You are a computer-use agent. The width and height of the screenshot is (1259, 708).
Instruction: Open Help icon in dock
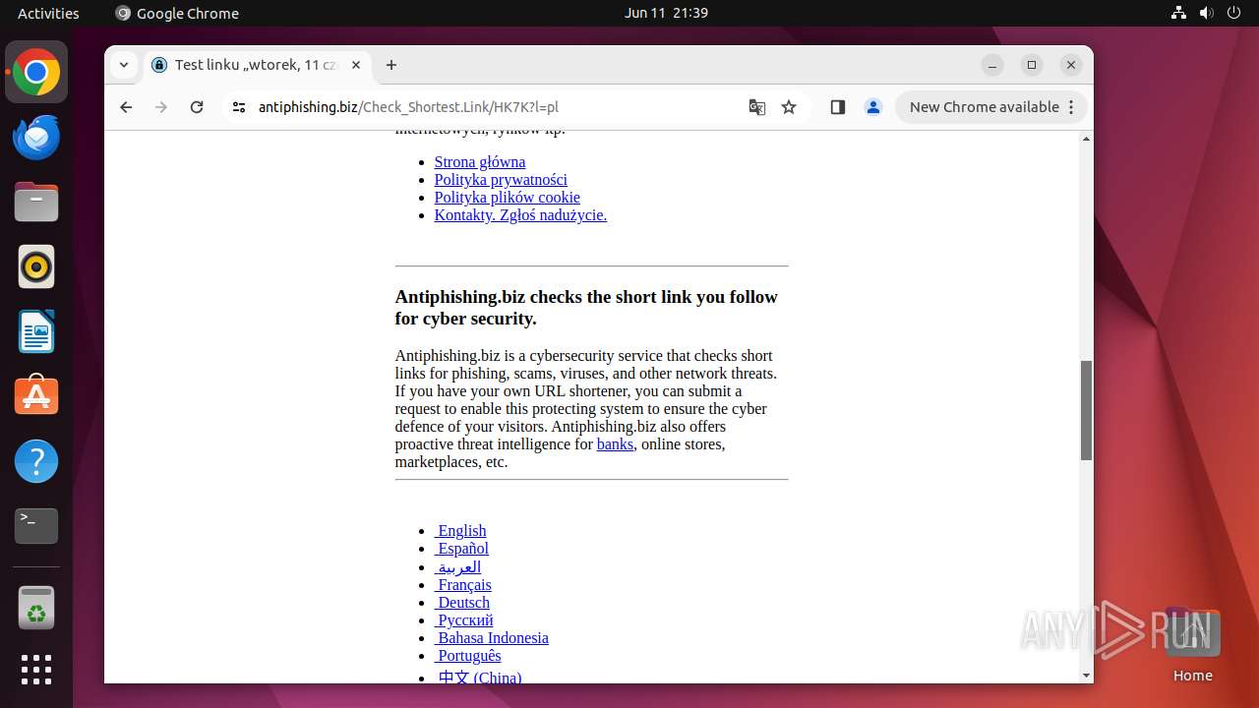[36, 461]
